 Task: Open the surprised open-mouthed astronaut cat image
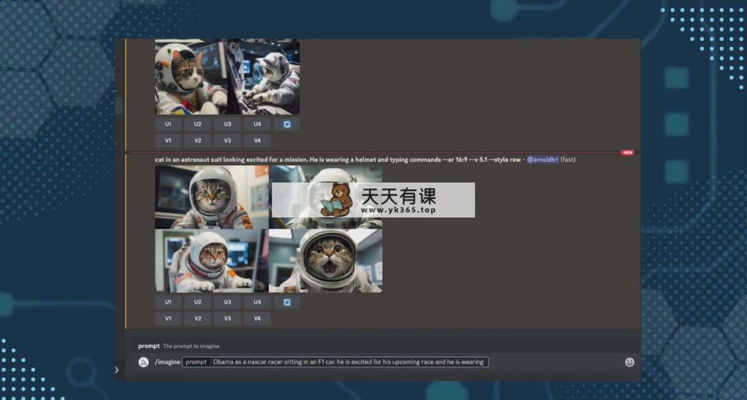(325, 261)
